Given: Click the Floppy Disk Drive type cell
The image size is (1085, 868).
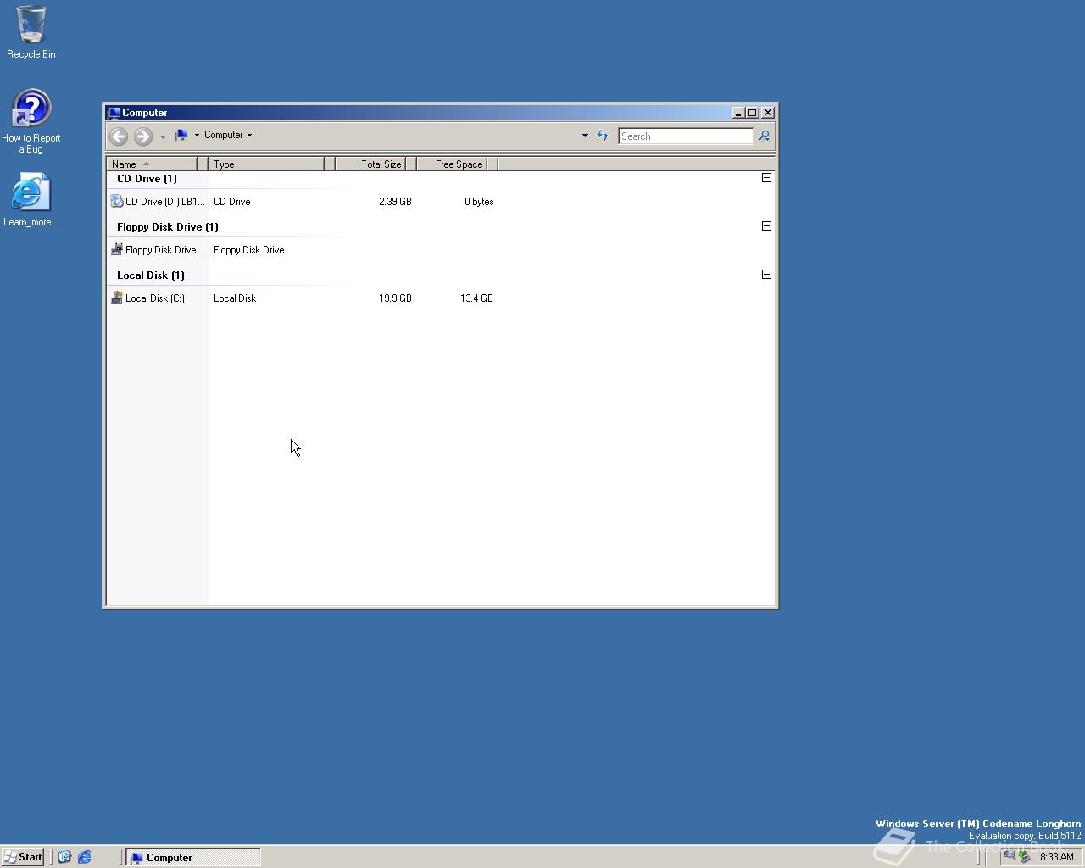Looking at the screenshot, I should [249, 250].
